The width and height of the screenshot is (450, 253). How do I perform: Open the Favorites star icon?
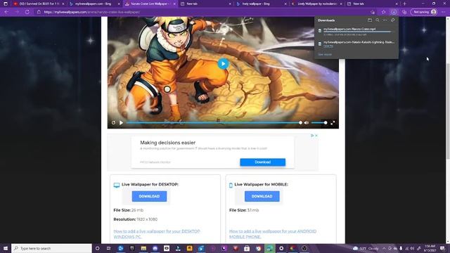click(x=383, y=12)
